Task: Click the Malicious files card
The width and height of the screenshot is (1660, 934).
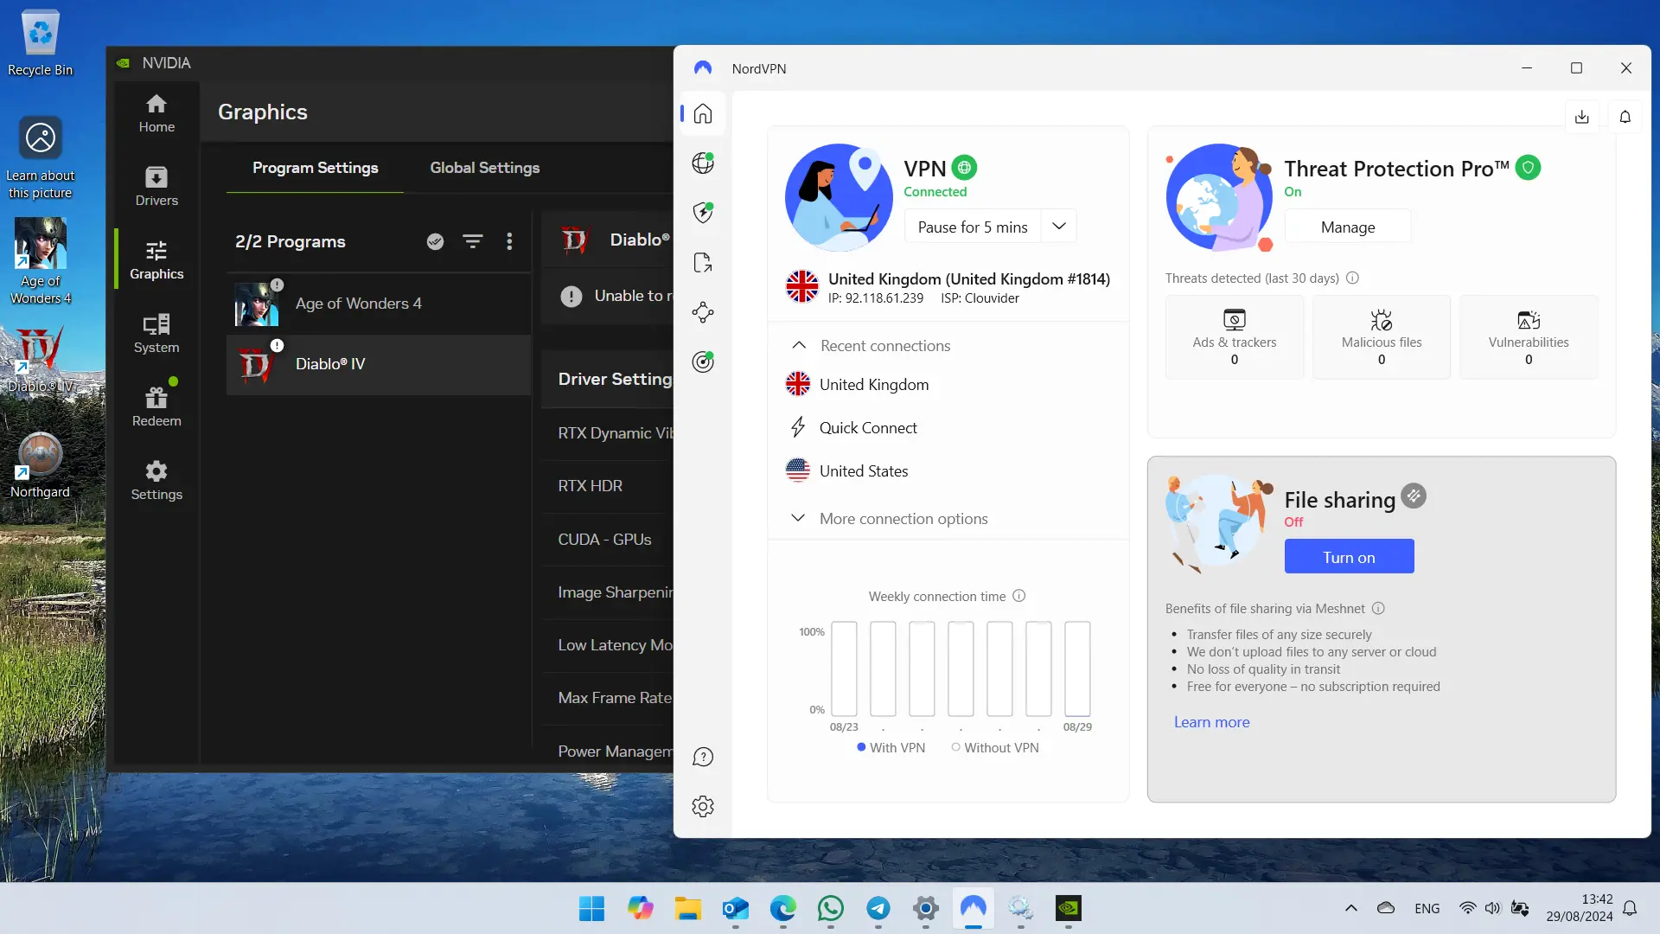Action: pyautogui.click(x=1382, y=337)
